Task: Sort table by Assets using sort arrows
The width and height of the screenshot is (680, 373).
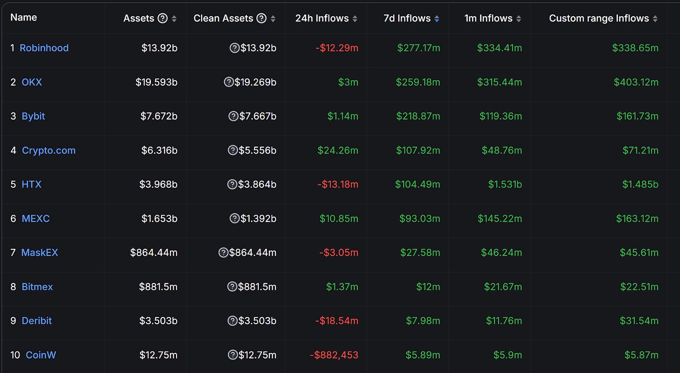Action: tap(174, 19)
